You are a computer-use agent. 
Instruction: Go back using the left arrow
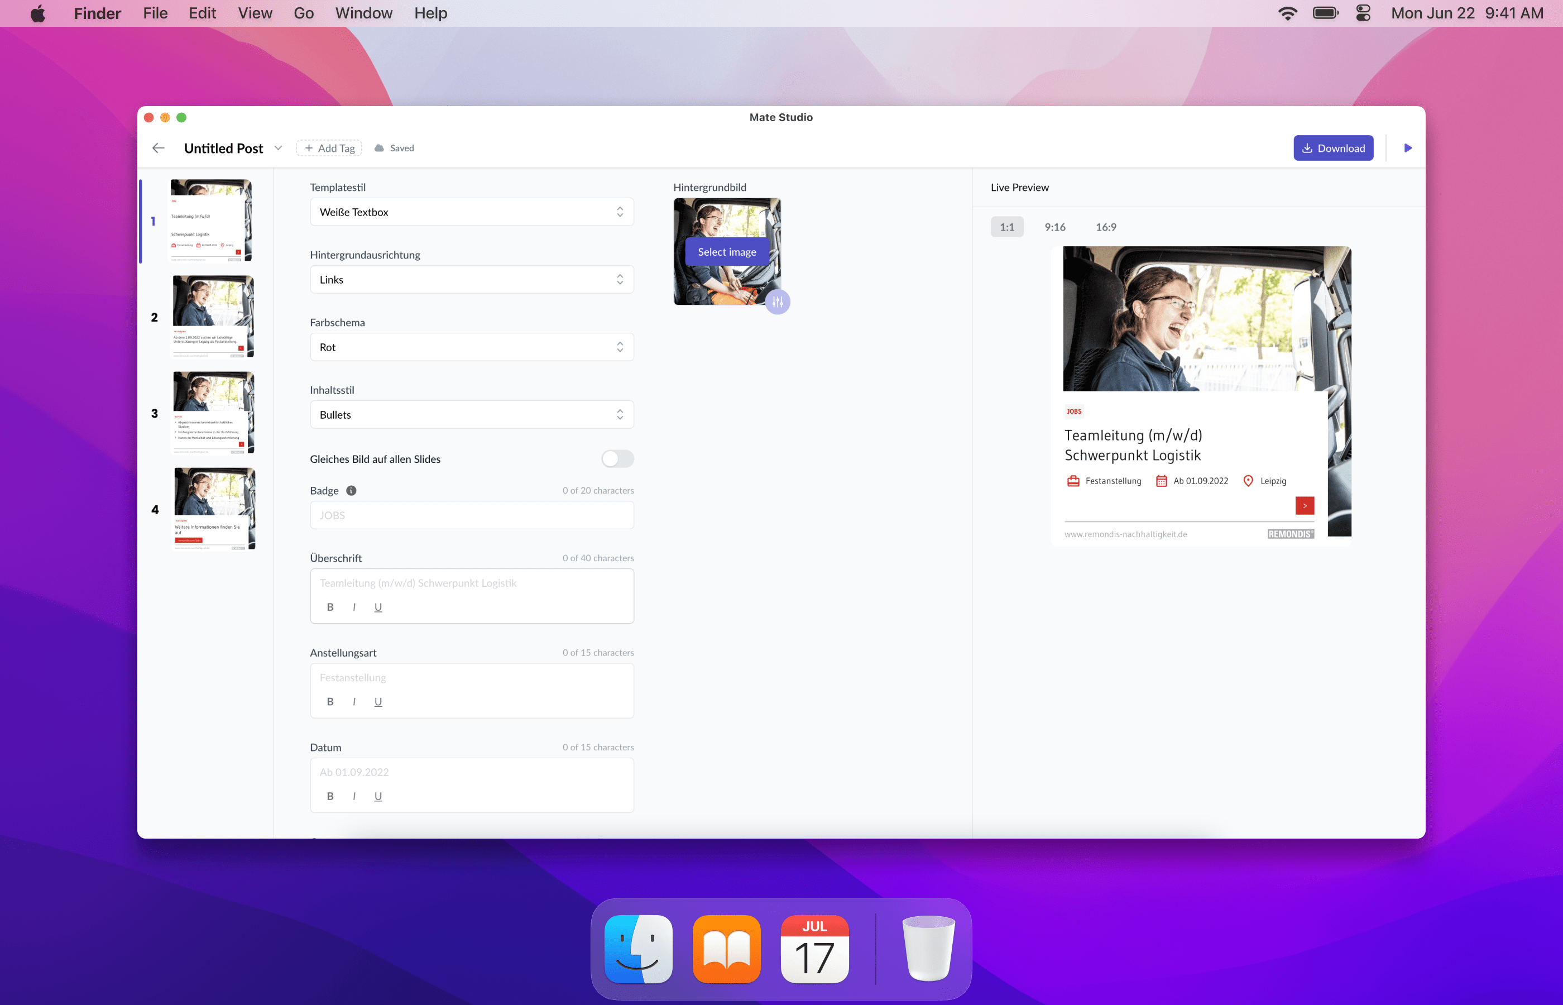tap(158, 148)
